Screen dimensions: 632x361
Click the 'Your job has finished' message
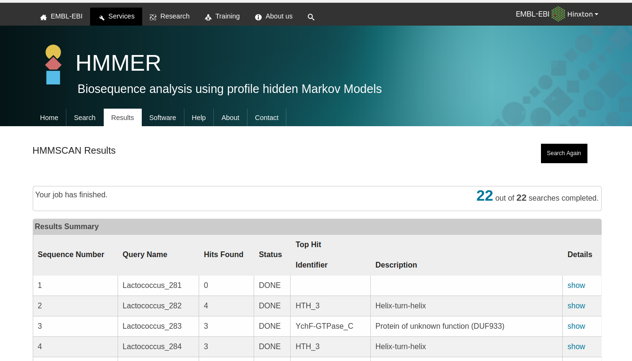pos(72,194)
